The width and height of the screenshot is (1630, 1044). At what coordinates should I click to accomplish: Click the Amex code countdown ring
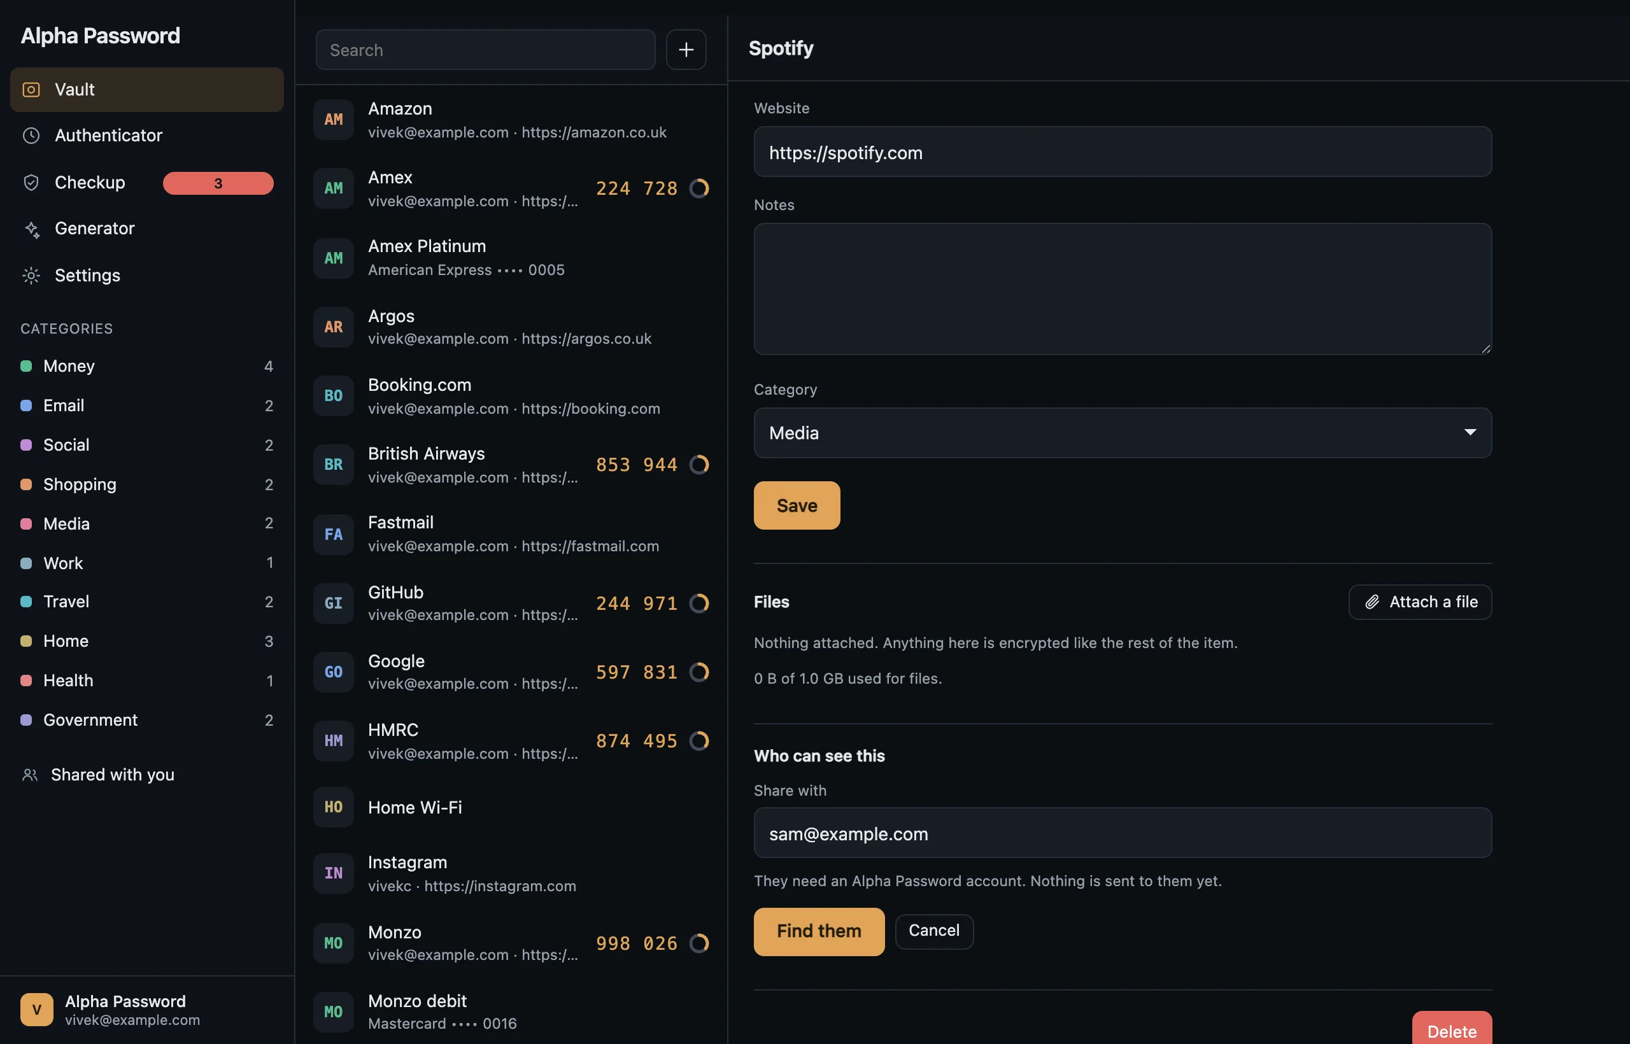point(699,188)
